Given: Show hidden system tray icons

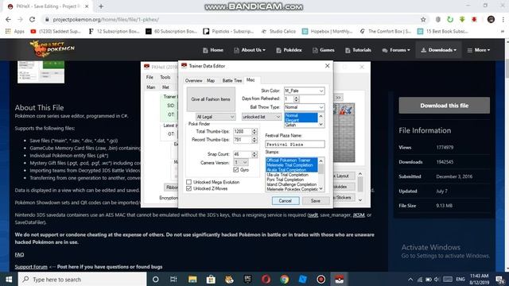Looking at the screenshot, I should (x=410, y=279).
